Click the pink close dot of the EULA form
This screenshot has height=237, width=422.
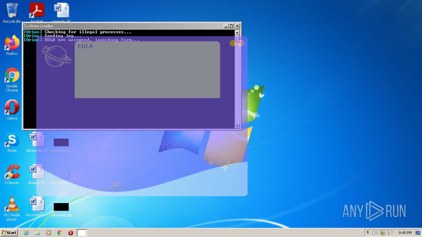click(x=241, y=43)
